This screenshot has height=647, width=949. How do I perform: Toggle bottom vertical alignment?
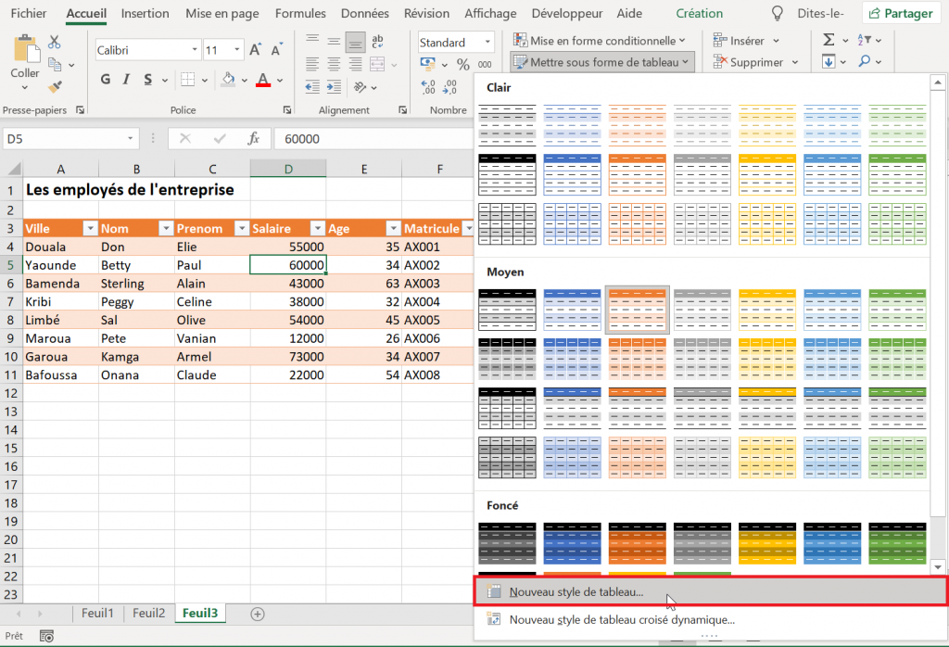[355, 41]
